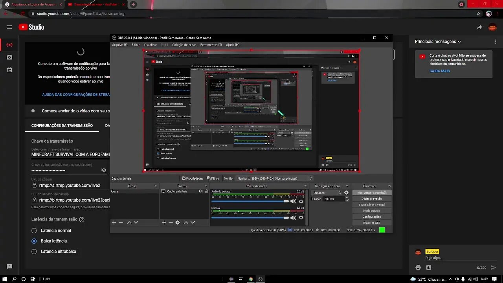503x283 pixels.
Task: Move source up arrow in Fontes panel
Action: click(x=186, y=222)
